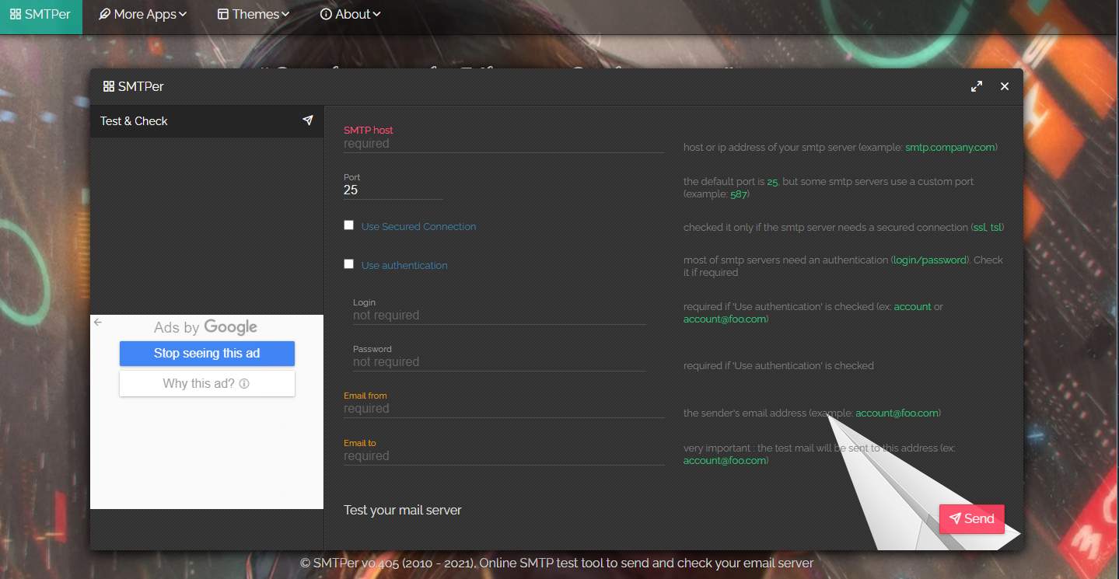This screenshot has height=579, width=1119.
Task: Click the grid icon in dialog title
Action: 109,86
